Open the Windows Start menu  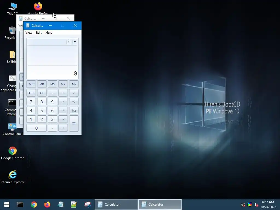(7, 205)
